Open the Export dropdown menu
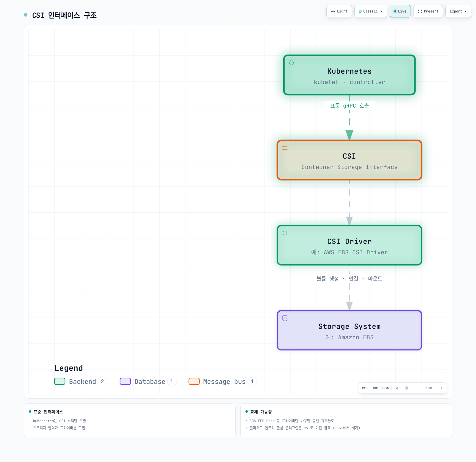This screenshot has width=476, height=462. (x=458, y=11)
